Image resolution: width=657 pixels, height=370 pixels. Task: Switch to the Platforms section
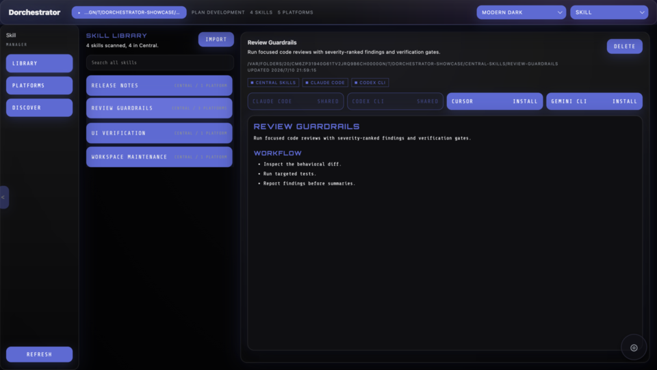[x=40, y=85]
